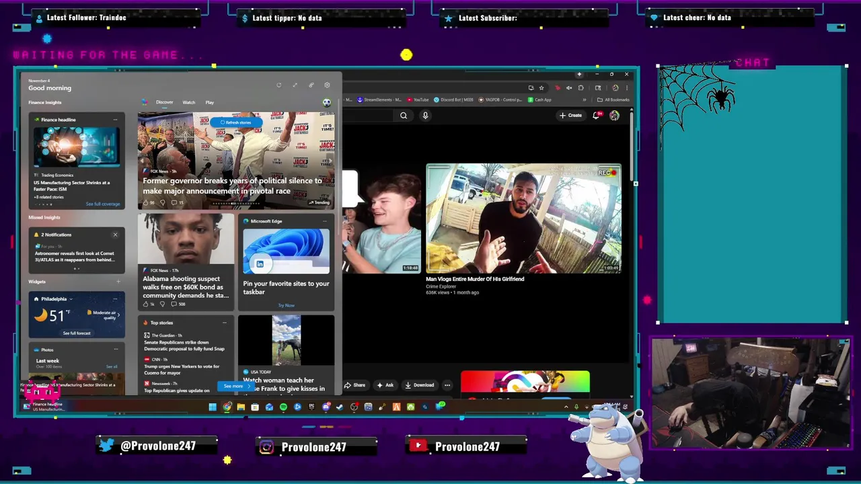The width and height of the screenshot is (861, 484).
Task: Open Discord from taskbar
Action: (x=326, y=407)
